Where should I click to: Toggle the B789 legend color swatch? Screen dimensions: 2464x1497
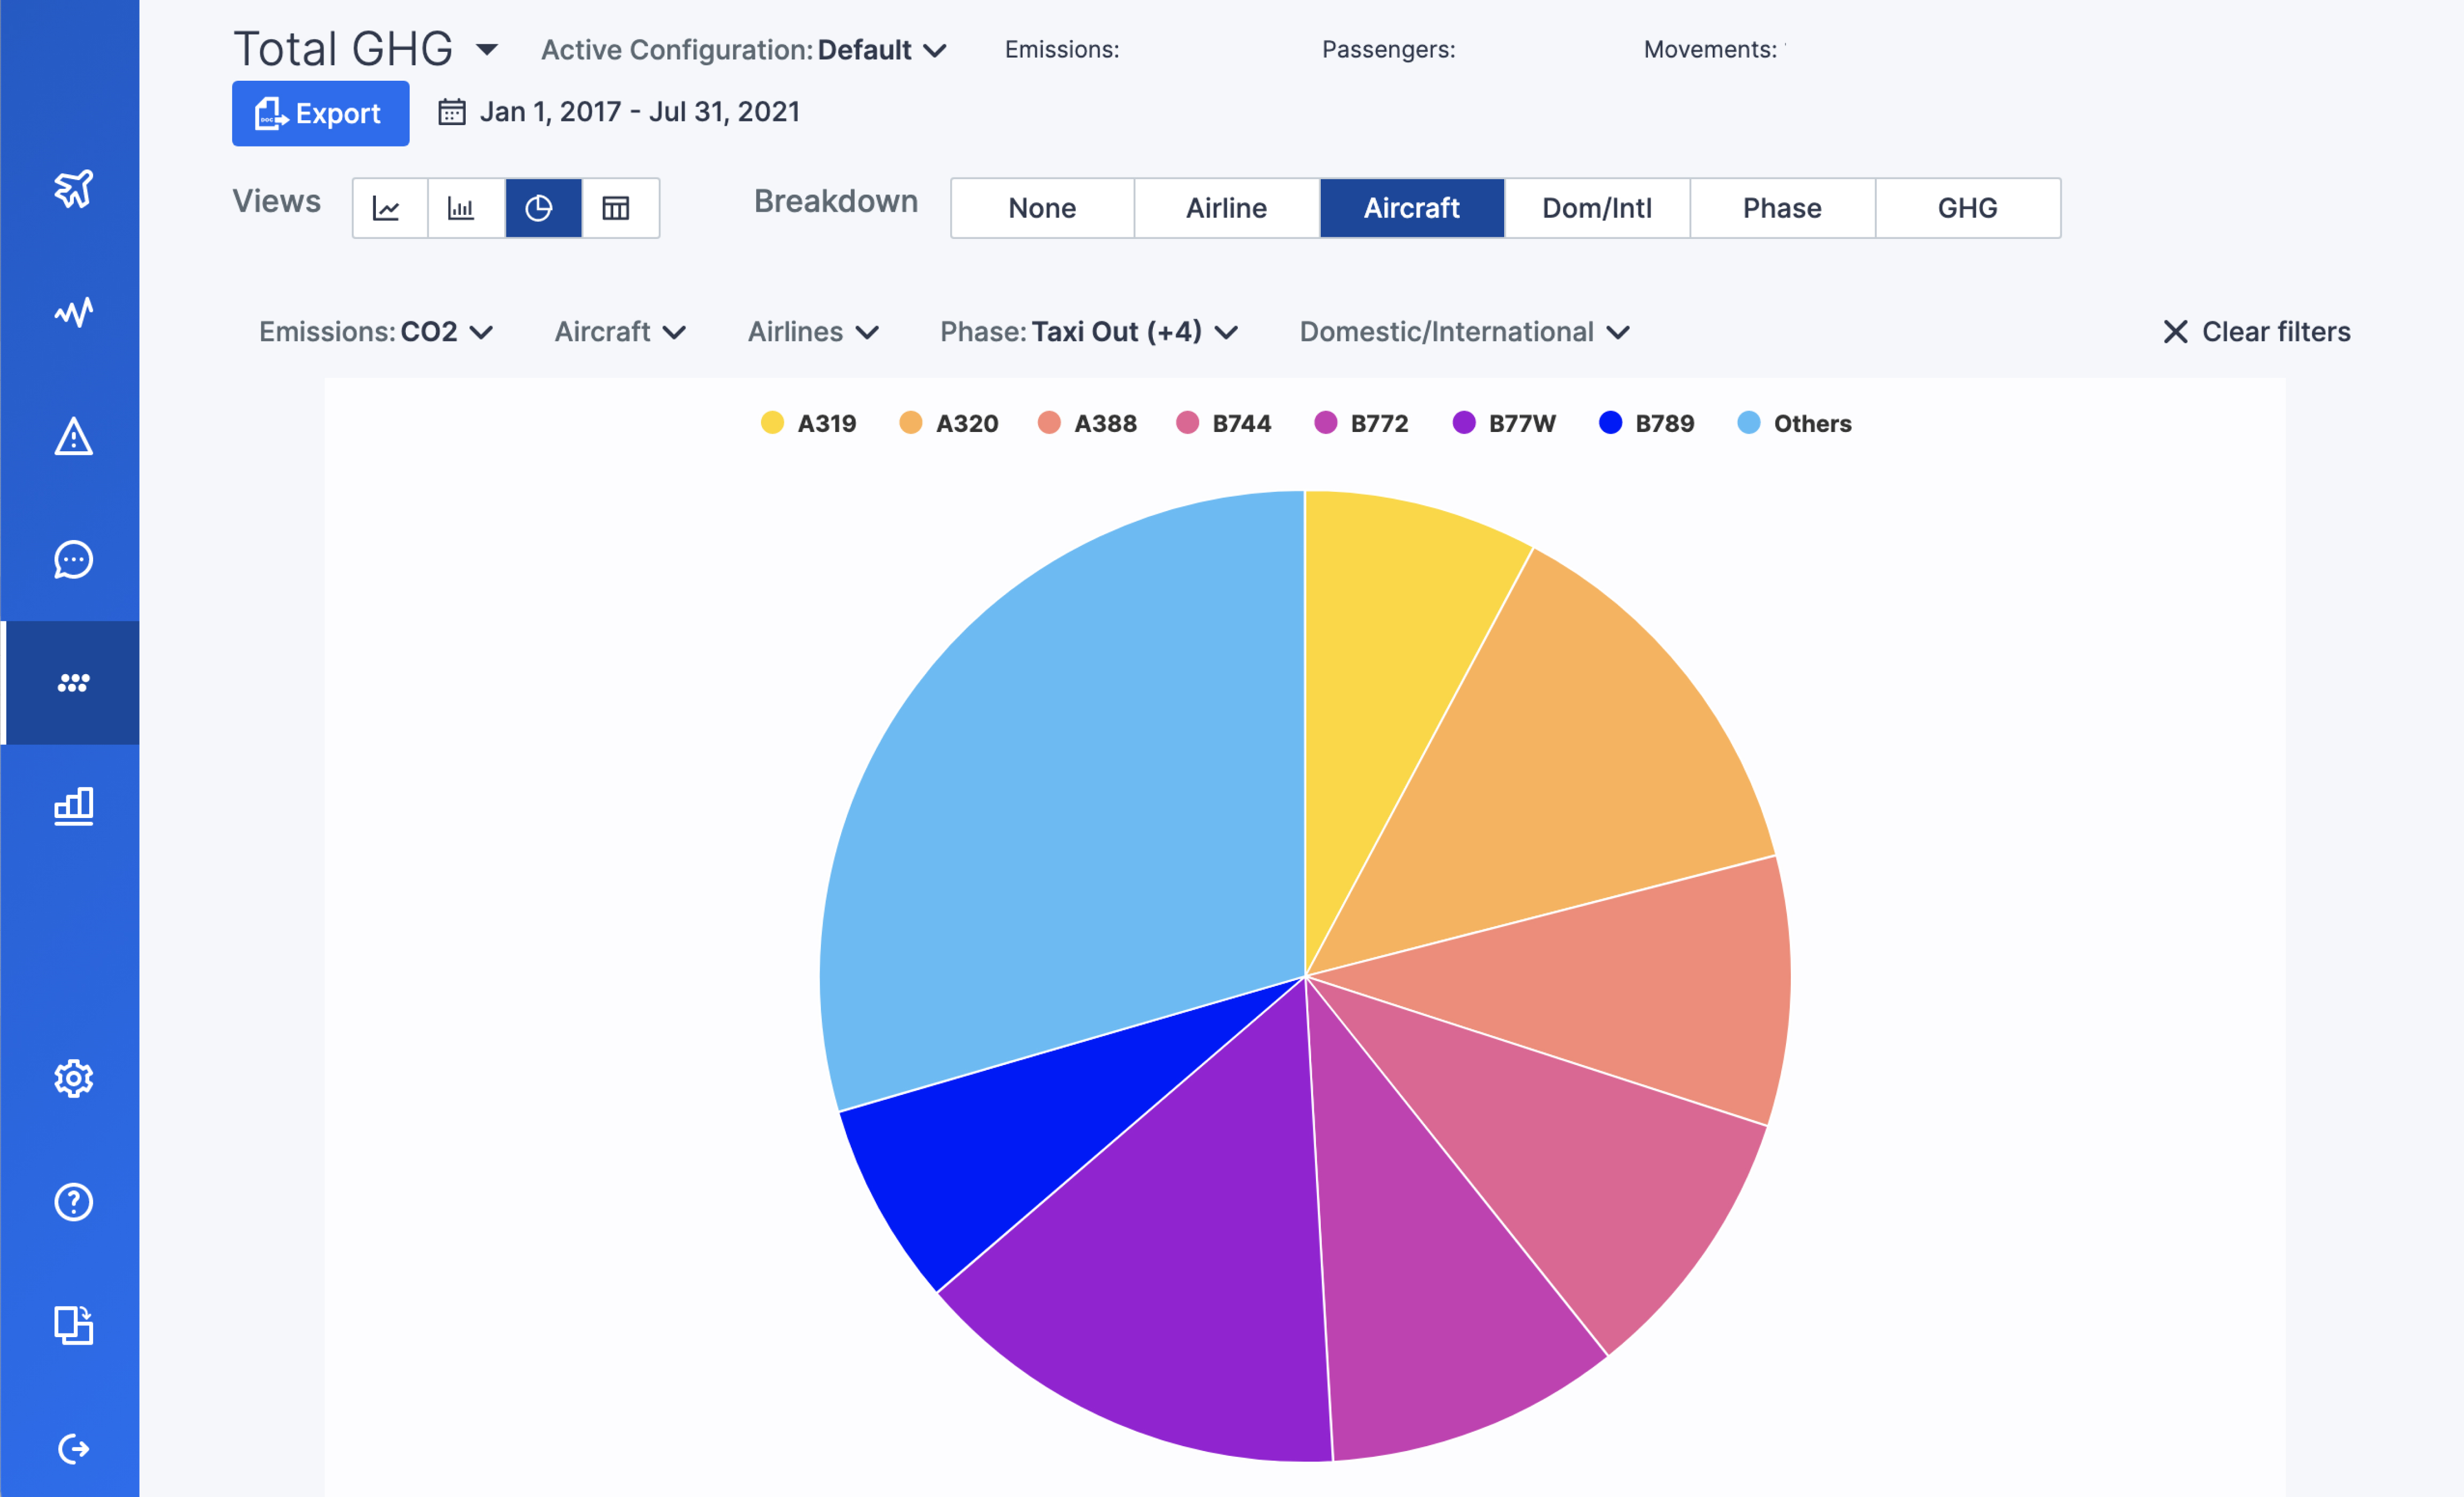tap(1610, 423)
